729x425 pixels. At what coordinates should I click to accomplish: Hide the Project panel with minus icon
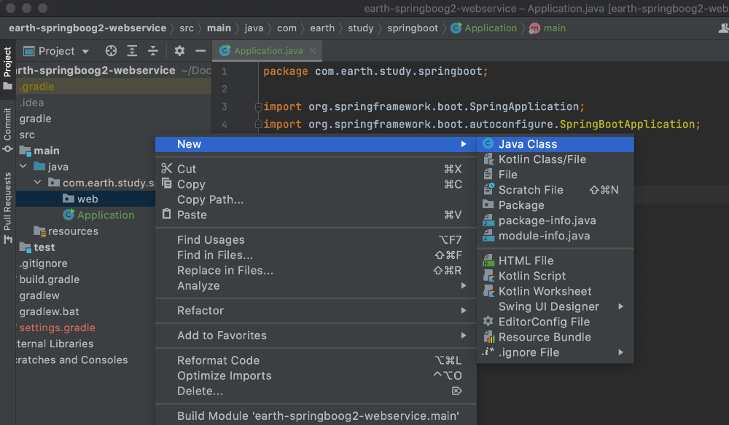(x=200, y=51)
